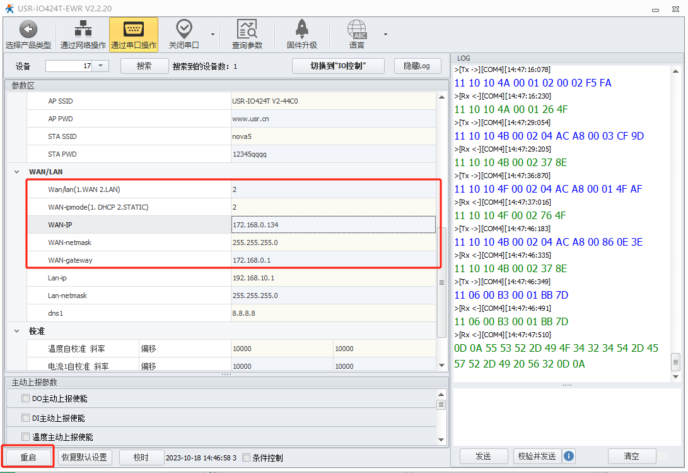The width and height of the screenshot is (688, 473).
Task: Click 切换到"IO控制" button
Action: pos(338,66)
